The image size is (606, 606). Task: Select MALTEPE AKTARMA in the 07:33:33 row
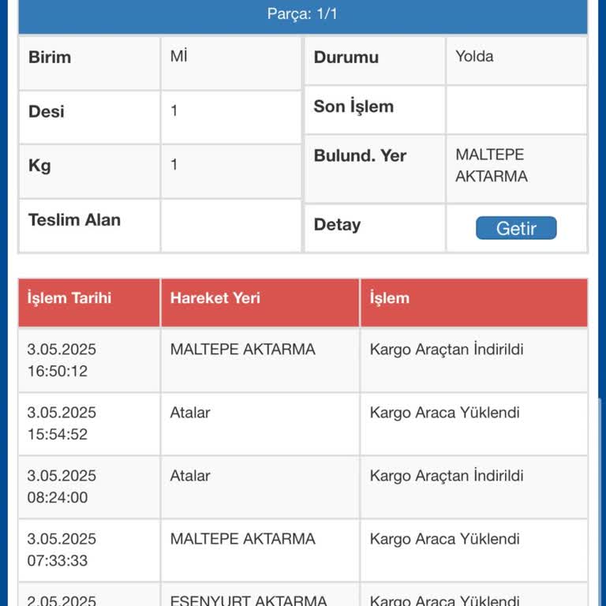coord(242,539)
